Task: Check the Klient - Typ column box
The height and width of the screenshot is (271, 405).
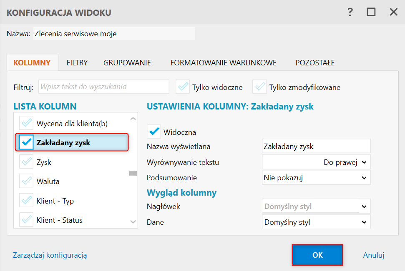Action: click(27, 201)
